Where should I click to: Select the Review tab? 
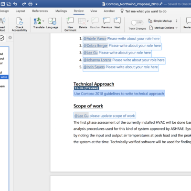(79, 11)
